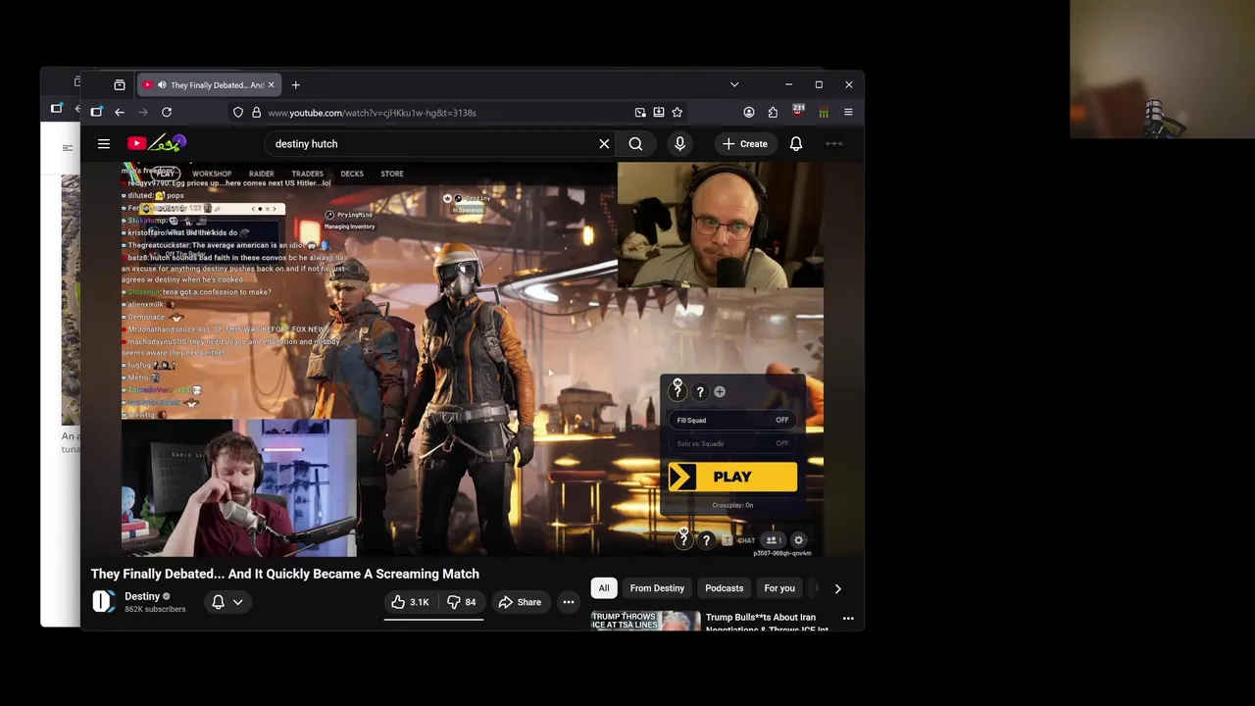Open the Destiny channel avatar
The image size is (1255, 706).
point(104,602)
